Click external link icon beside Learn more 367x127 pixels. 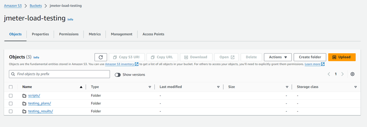323,64
